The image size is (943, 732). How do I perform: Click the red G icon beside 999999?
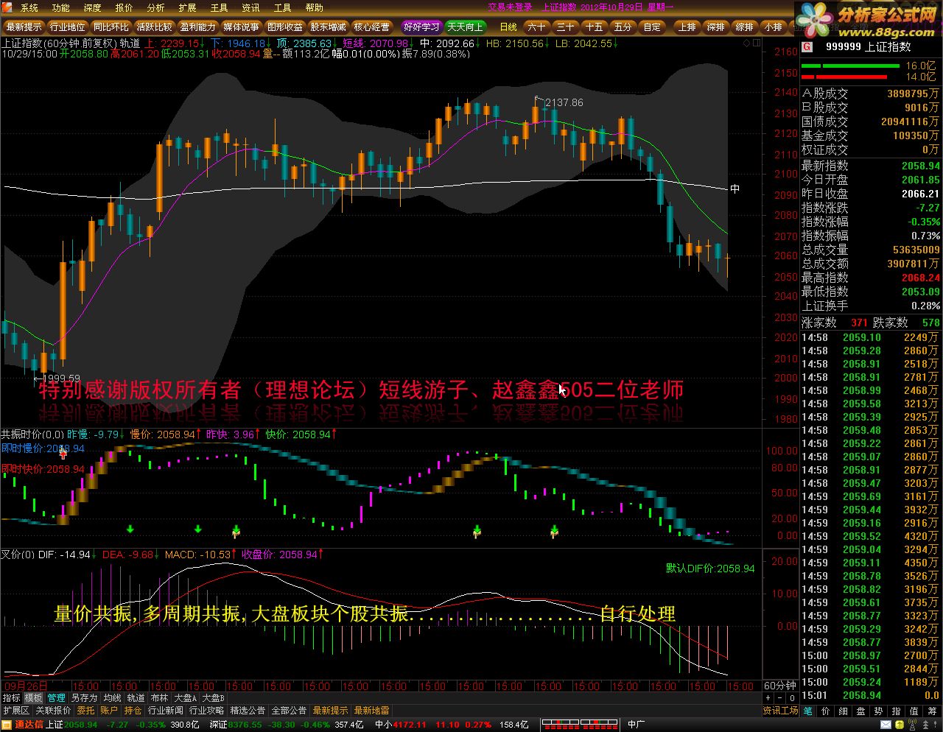coord(807,46)
